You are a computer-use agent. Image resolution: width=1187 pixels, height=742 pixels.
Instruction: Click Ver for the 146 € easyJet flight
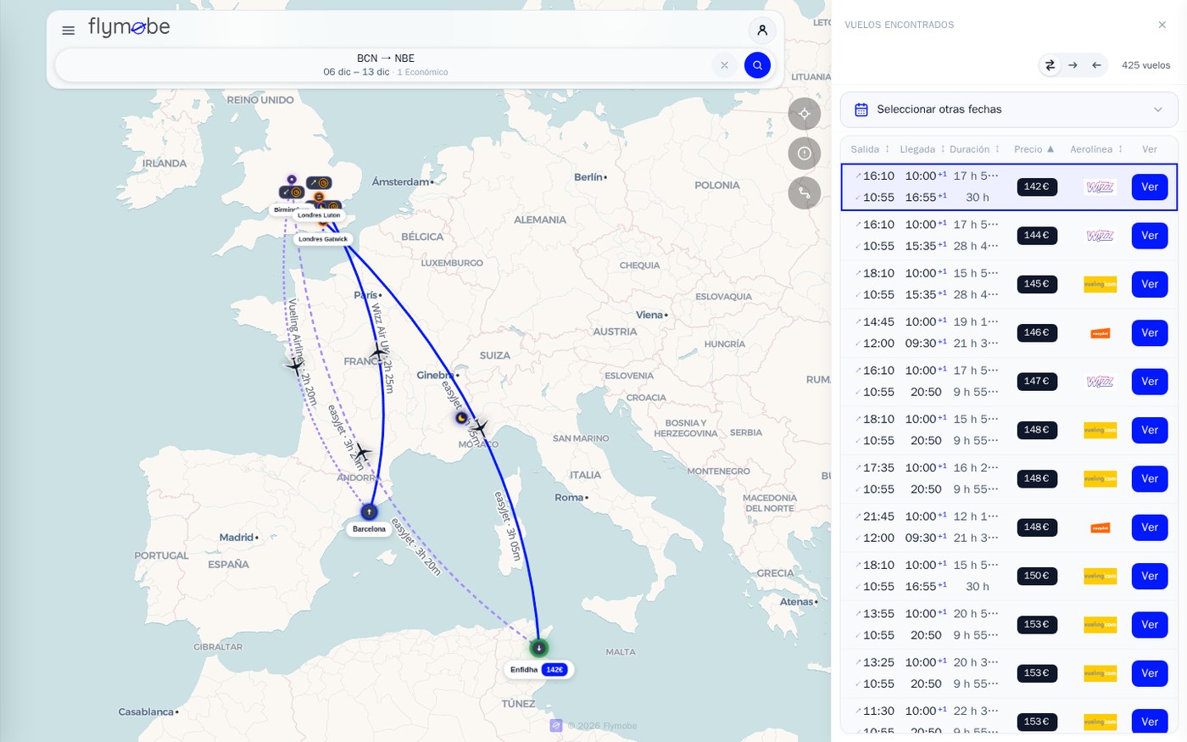1150,332
